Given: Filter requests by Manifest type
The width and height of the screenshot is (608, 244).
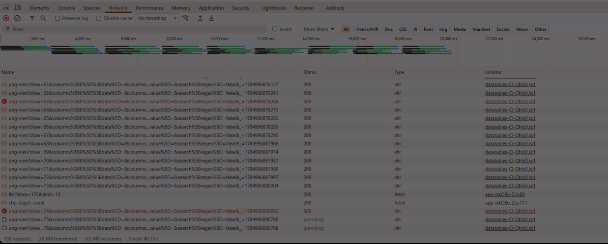Looking at the screenshot, I should (x=481, y=29).
